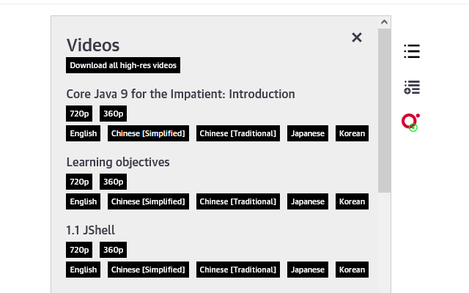
Task: Click the red O'Reilly downloader icon
Action: [x=410, y=122]
